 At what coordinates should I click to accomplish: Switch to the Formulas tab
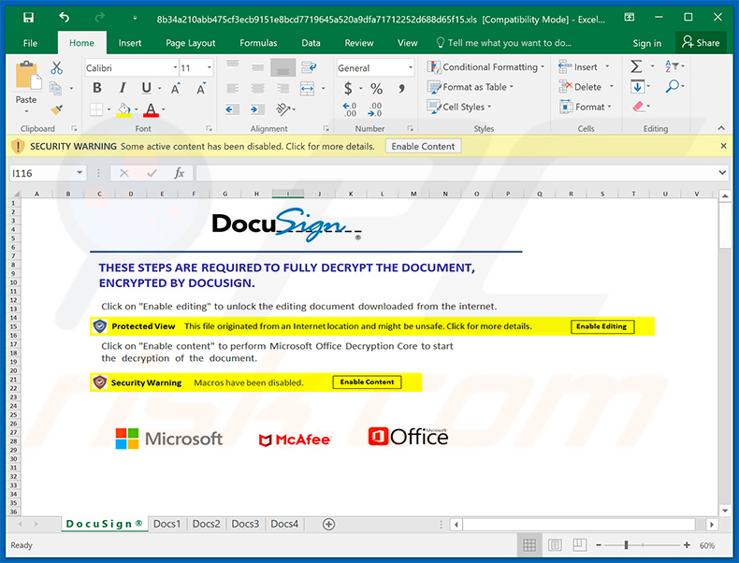point(258,43)
